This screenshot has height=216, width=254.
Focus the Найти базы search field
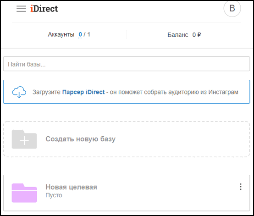(127, 64)
